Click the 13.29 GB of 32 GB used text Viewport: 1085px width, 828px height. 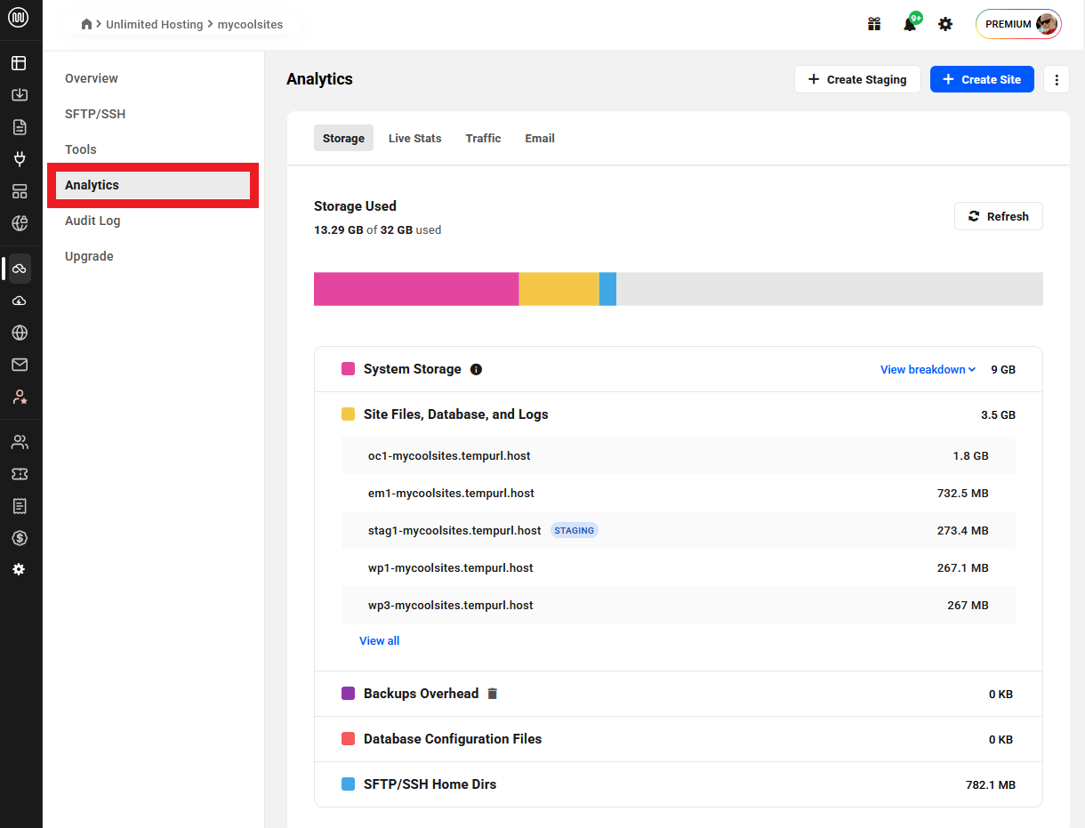377,229
